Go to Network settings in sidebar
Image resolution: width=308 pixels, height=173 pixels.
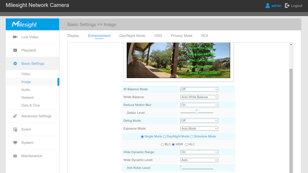[x=28, y=97]
